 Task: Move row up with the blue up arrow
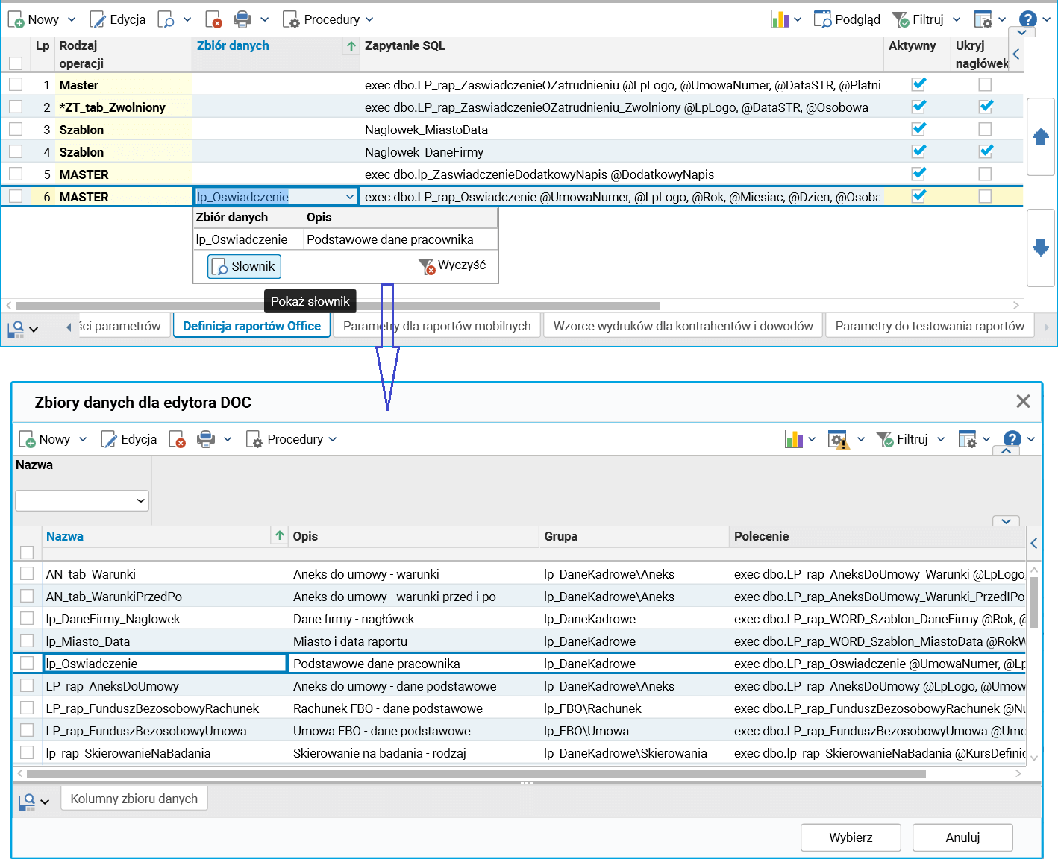pos(1041,136)
